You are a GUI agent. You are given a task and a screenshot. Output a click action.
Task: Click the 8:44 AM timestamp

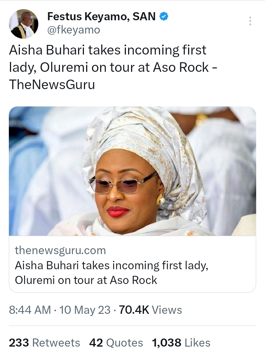30,310
